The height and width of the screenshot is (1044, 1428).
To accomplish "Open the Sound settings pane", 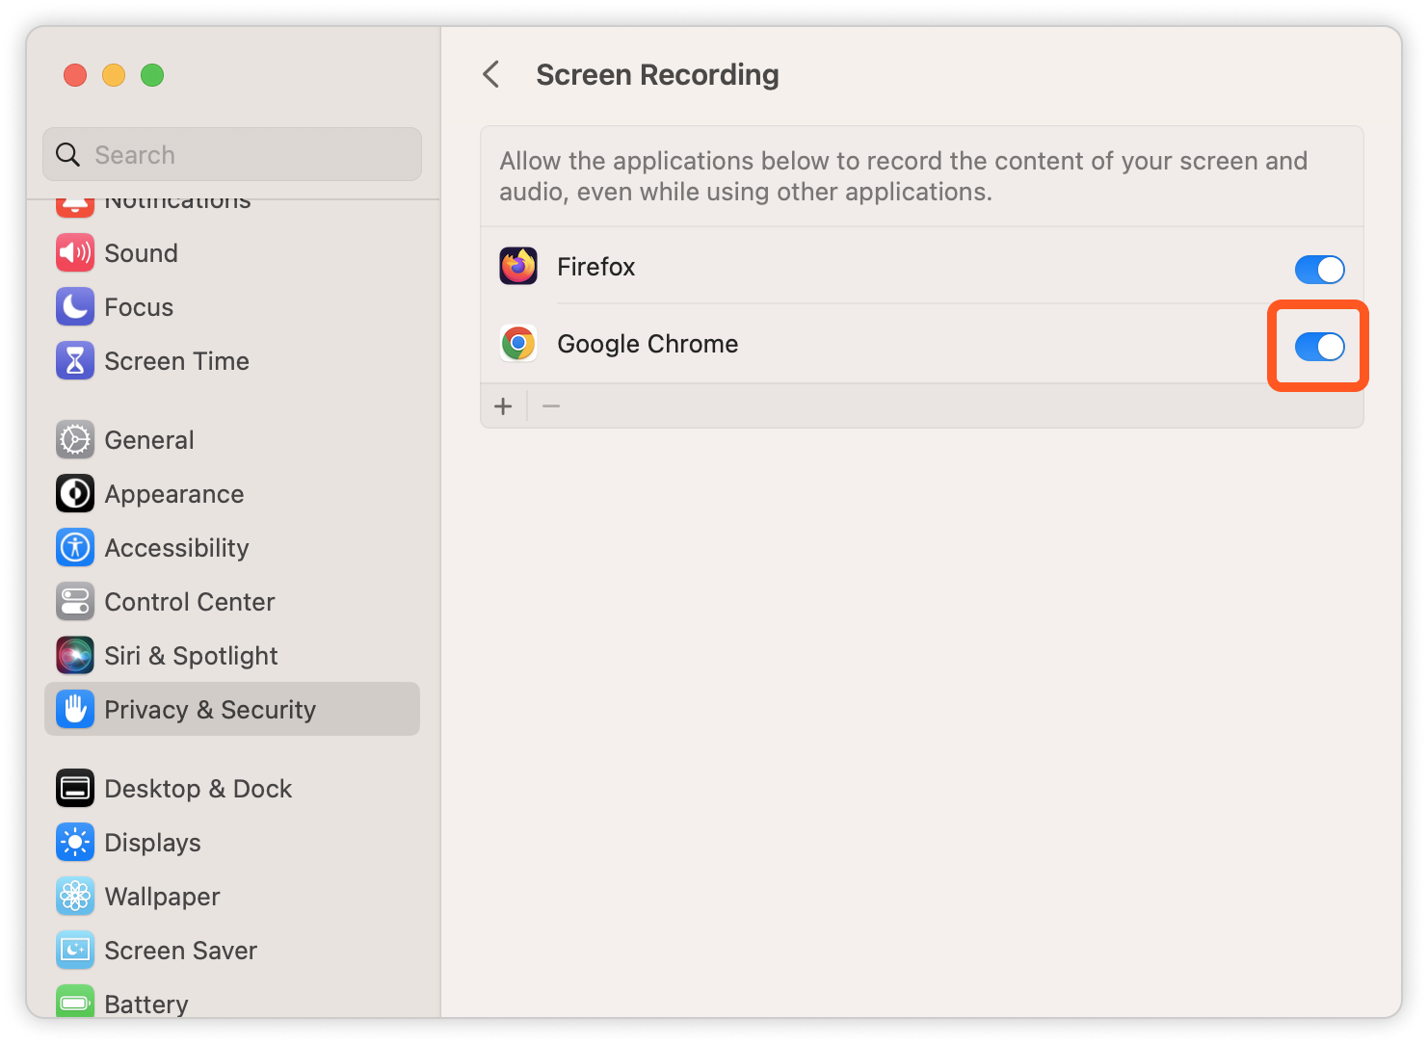I will (x=232, y=253).
